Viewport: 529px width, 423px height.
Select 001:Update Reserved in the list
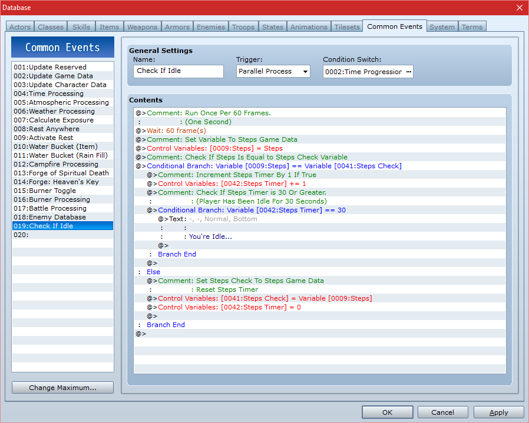pyautogui.click(x=62, y=67)
